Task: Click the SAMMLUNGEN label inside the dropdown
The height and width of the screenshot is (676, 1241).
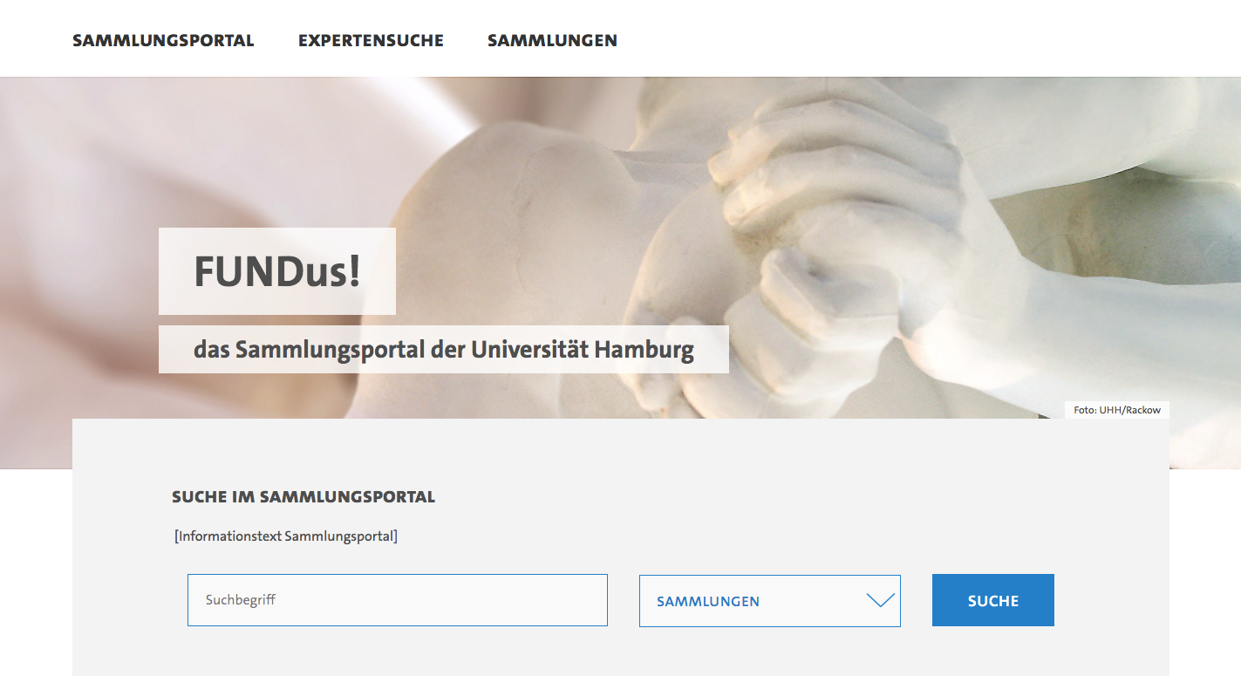Action: [x=708, y=601]
